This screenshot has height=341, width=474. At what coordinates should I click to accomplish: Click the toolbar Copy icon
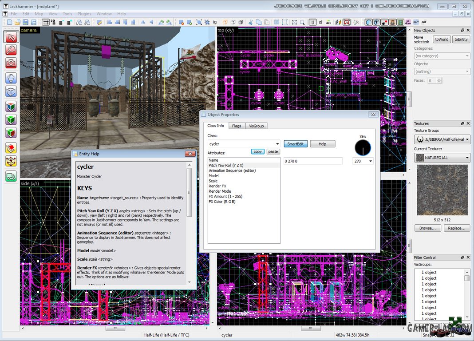[x=259, y=22]
